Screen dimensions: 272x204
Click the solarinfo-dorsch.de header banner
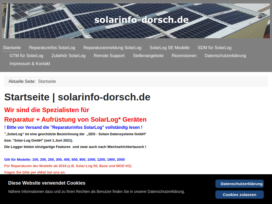(x=142, y=20)
